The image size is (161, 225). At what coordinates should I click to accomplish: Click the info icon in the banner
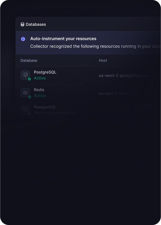point(23,39)
